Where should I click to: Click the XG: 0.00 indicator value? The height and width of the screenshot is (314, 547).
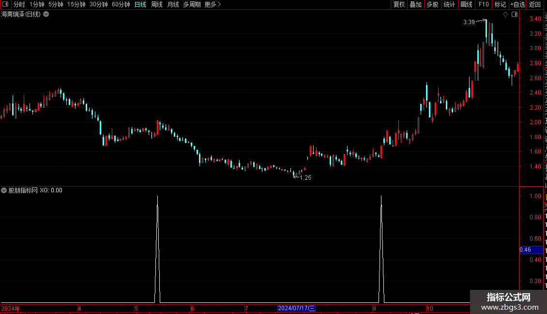click(x=51, y=190)
